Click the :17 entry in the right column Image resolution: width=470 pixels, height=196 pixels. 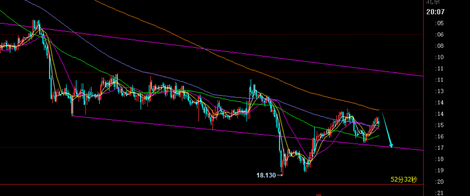point(439,148)
